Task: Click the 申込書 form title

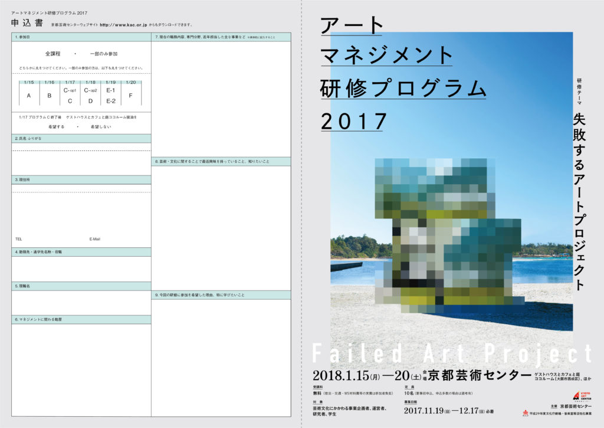Action: click(27, 23)
